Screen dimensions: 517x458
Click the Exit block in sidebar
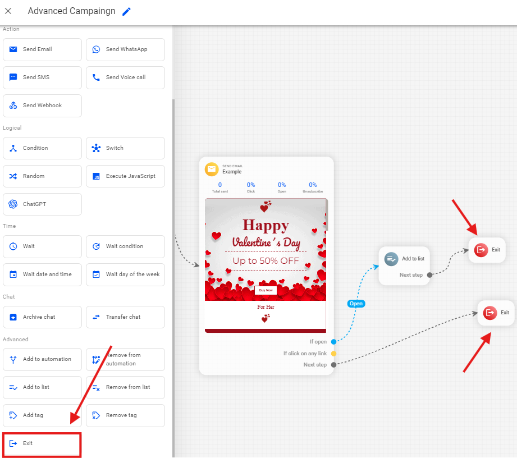[42, 443]
